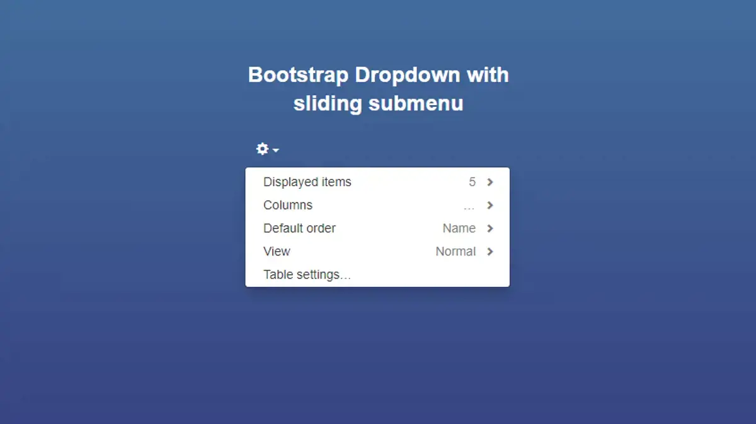
Task: Choose the View menu entry
Action: (377, 252)
